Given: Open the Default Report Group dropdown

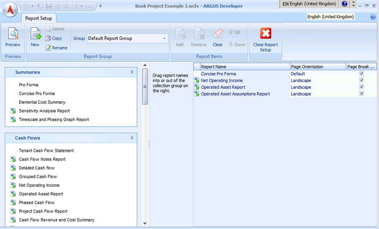Looking at the screenshot, I should tap(165, 38).
